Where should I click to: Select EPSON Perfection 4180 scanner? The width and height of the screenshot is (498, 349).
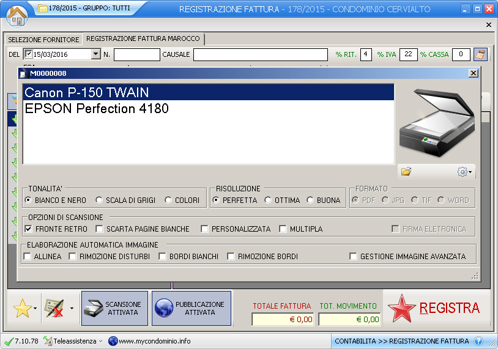(x=97, y=109)
